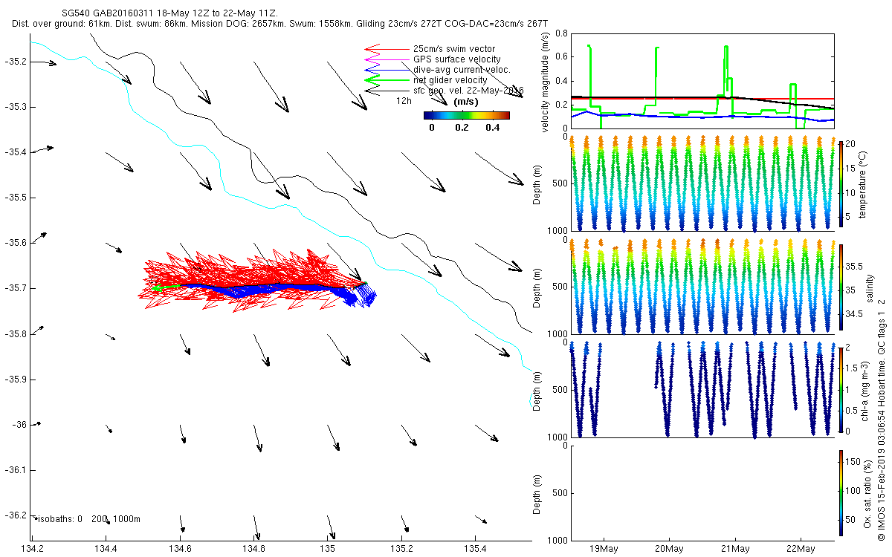
Task: Click the green start marker on glider track
Action: click(x=158, y=287)
